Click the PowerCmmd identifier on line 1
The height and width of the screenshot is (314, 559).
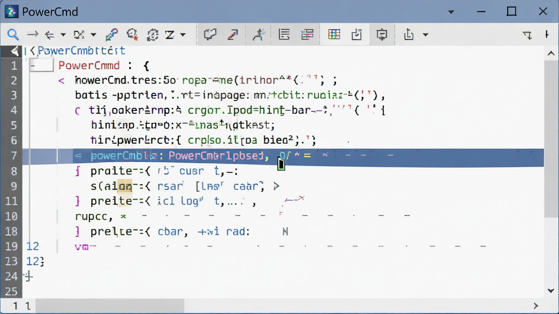click(x=89, y=65)
